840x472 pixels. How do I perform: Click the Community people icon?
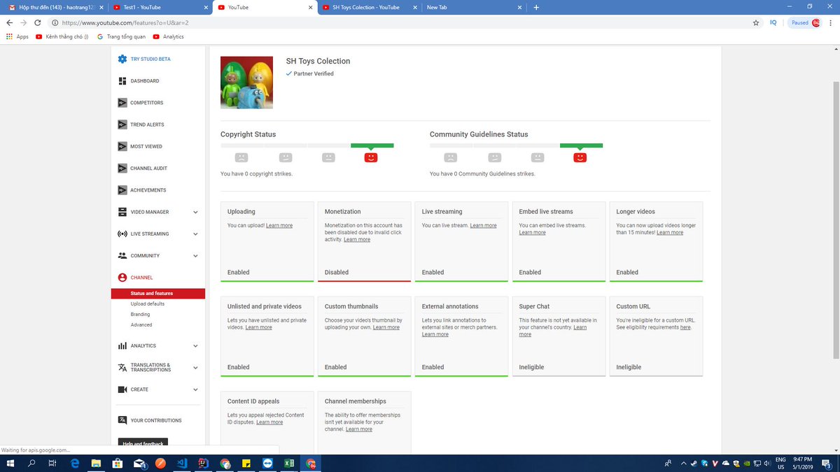pos(122,256)
